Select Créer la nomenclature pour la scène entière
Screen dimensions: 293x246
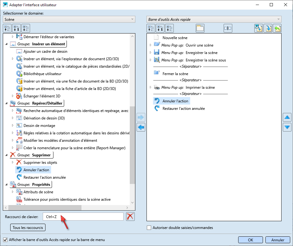point(74,148)
